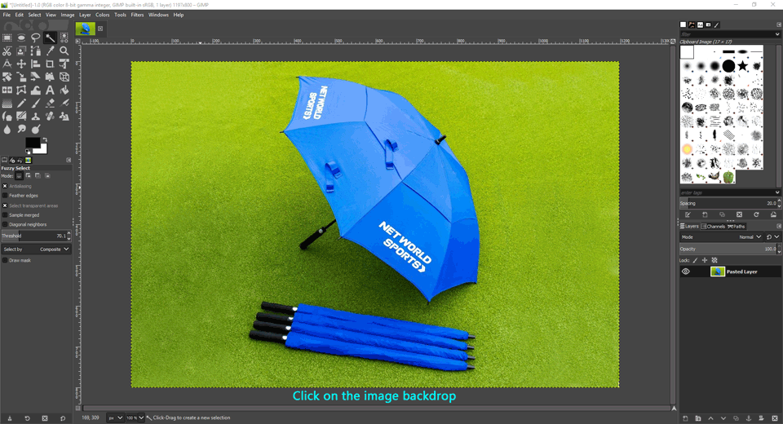This screenshot has width=783, height=424.
Task: Select the Flip tool
Action: coord(7,90)
